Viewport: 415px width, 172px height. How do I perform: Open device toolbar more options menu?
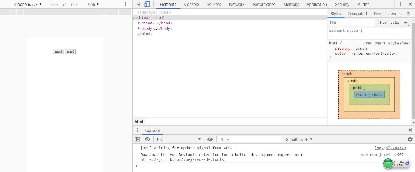point(126,4)
